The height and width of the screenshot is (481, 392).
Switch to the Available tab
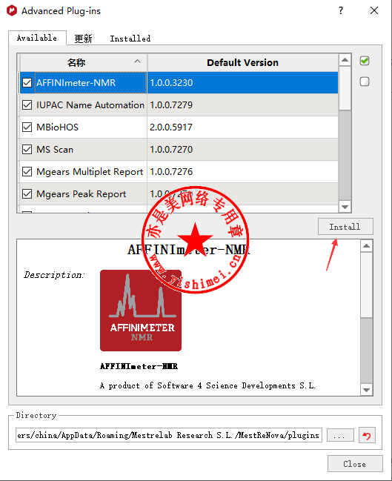click(x=37, y=38)
